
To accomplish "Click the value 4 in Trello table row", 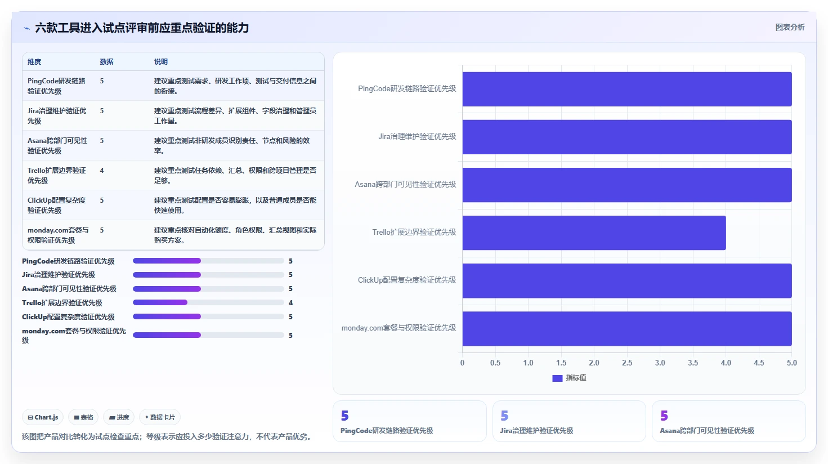I will tap(102, 171).
